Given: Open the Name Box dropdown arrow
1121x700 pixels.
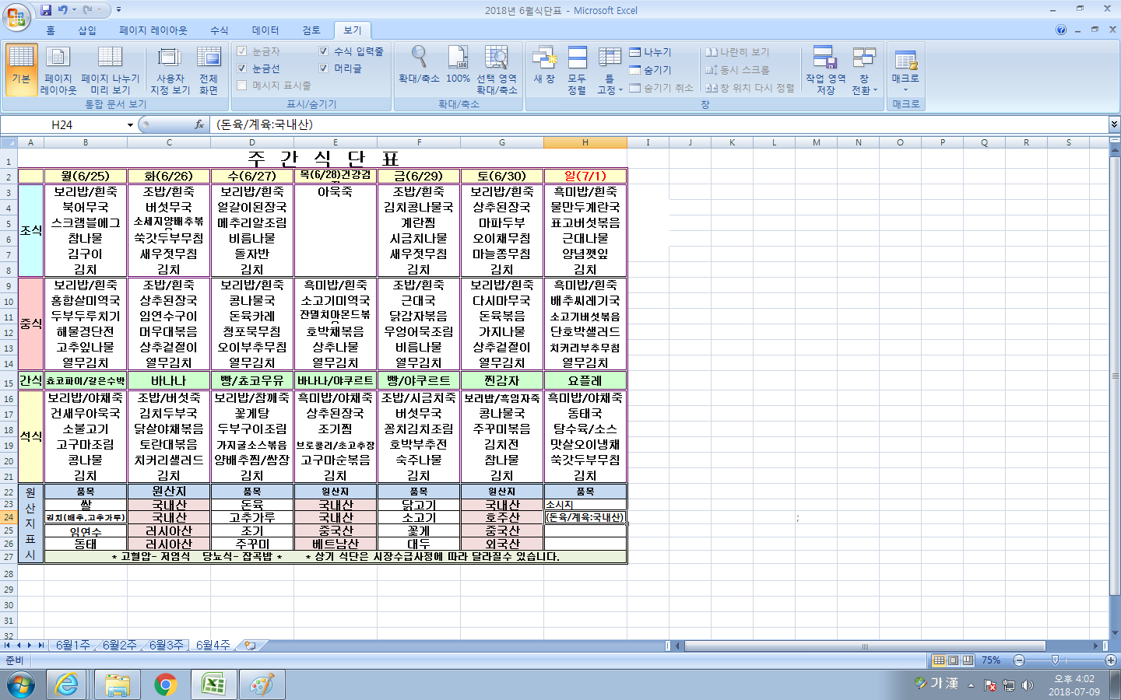Looking at the screenshot, I should tap(130, 124).
